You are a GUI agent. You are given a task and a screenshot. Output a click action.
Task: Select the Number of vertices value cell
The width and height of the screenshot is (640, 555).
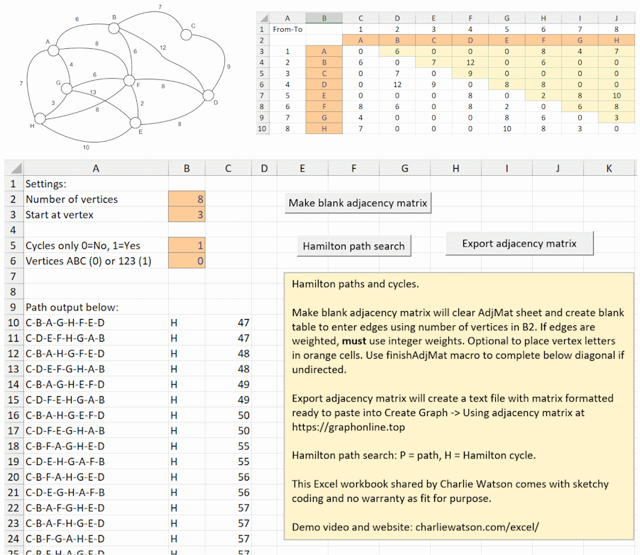click(187, 199)
